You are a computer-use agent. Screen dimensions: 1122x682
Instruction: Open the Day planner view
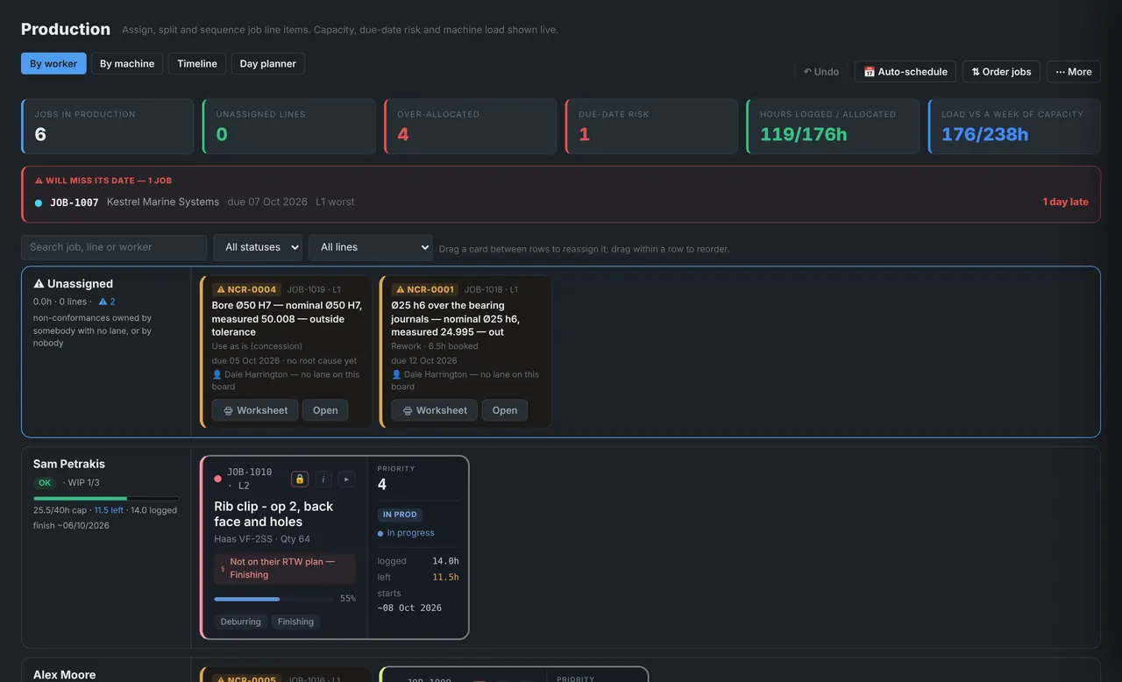tap(268, 63)
